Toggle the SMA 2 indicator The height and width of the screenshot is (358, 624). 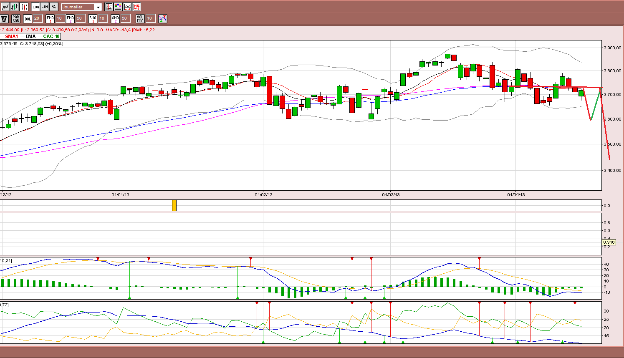[115, 18]
